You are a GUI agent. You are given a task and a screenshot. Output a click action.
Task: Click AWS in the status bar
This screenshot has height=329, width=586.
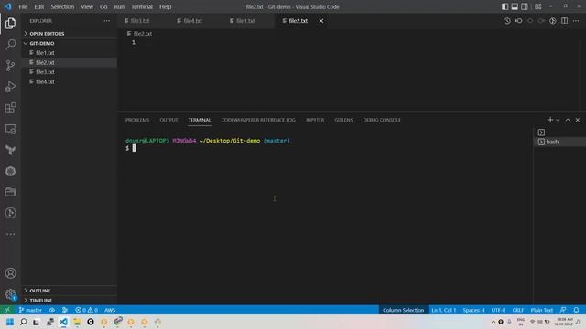(110, 310)
